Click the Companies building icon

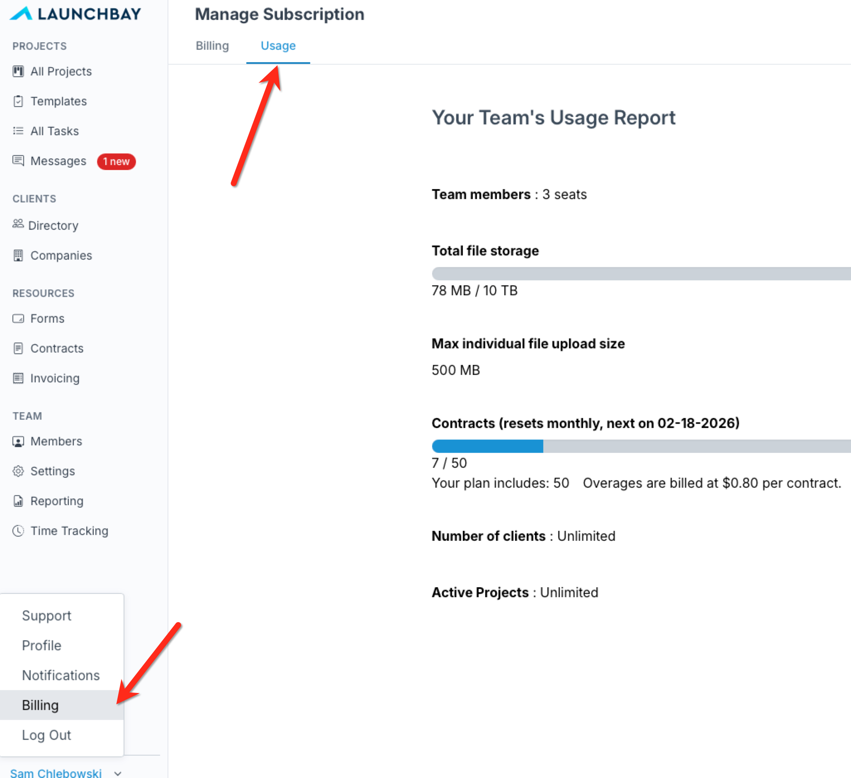18,255
